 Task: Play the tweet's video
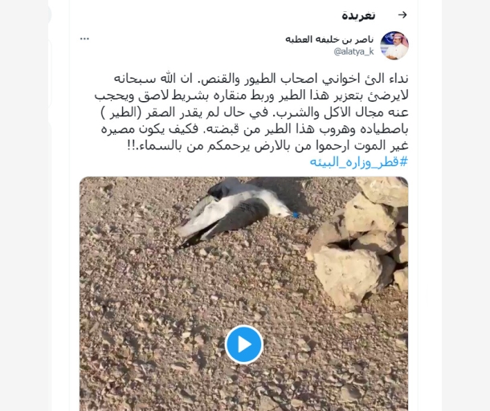click(244, 344)
